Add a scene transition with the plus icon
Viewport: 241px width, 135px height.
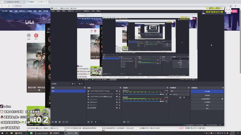click(180, 97)
